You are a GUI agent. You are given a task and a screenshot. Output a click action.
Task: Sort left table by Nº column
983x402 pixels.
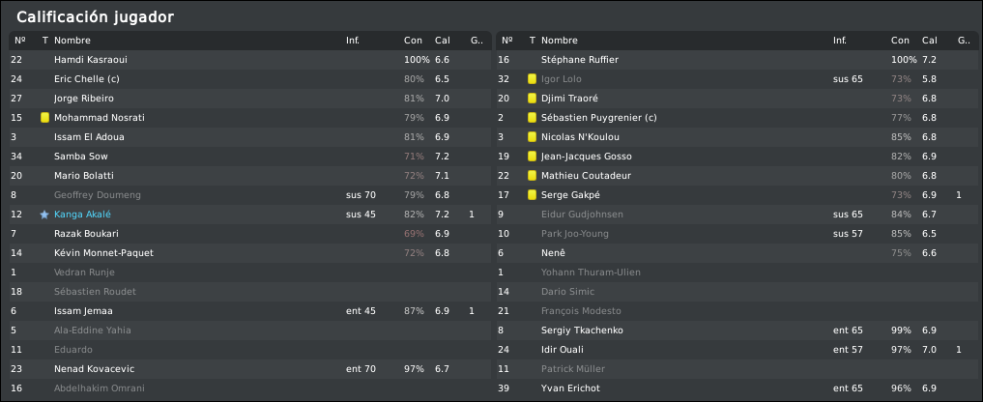[19, 41]
